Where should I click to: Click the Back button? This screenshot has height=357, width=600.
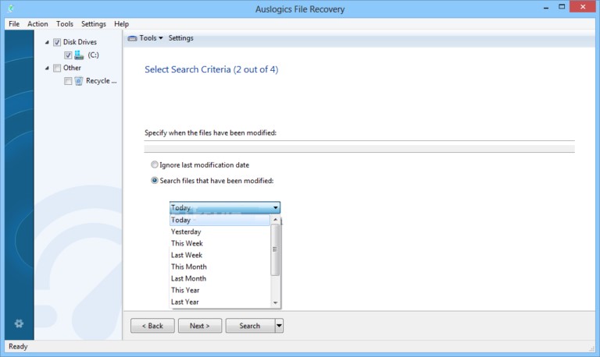pos(152,326)
